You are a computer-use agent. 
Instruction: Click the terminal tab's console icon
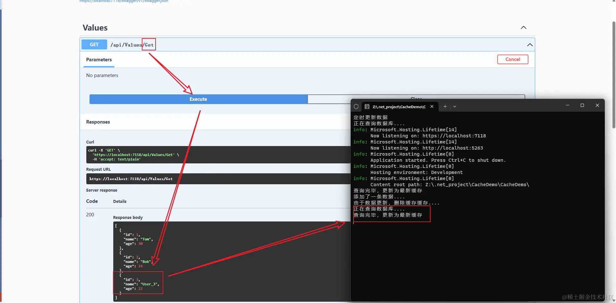(367, 107)
